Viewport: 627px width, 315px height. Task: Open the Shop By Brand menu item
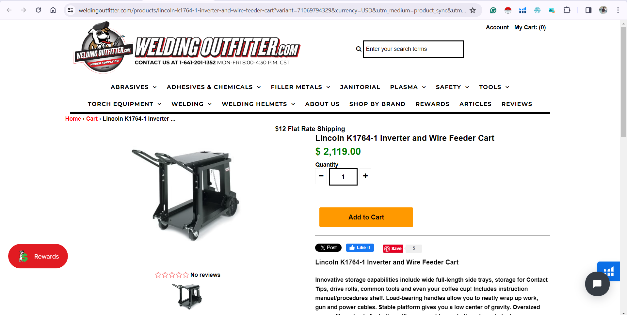coord(377,104)
